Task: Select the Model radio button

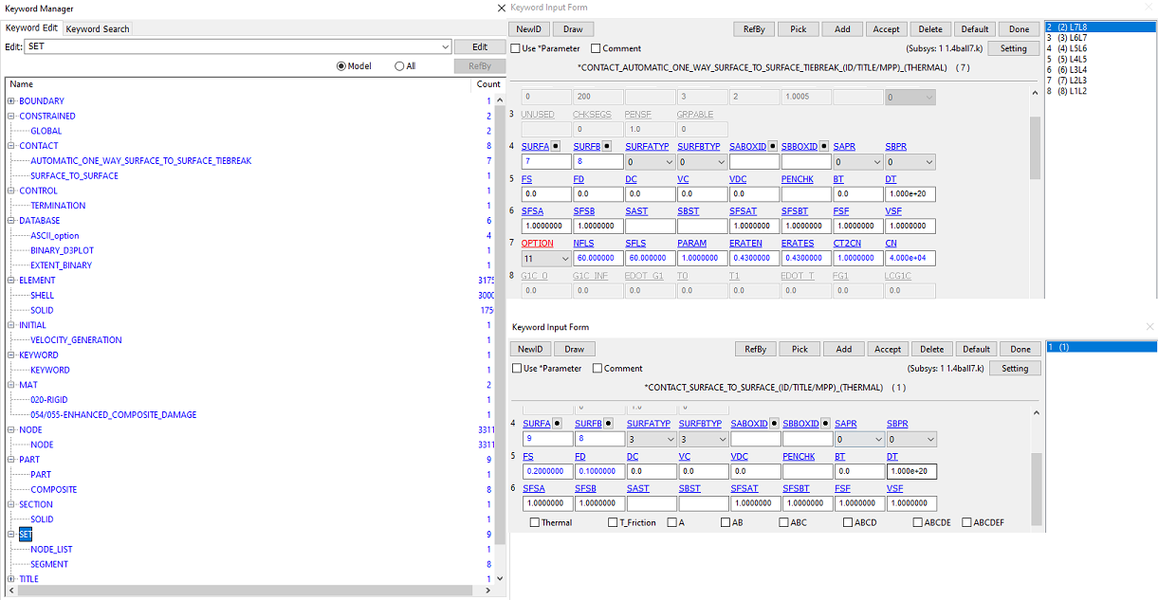Action: click(x=341, y=66)
